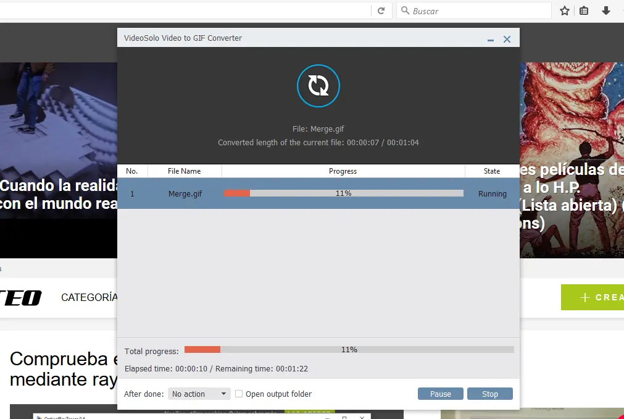Click the 'File: Merge.gif' label

click(318, 129)
